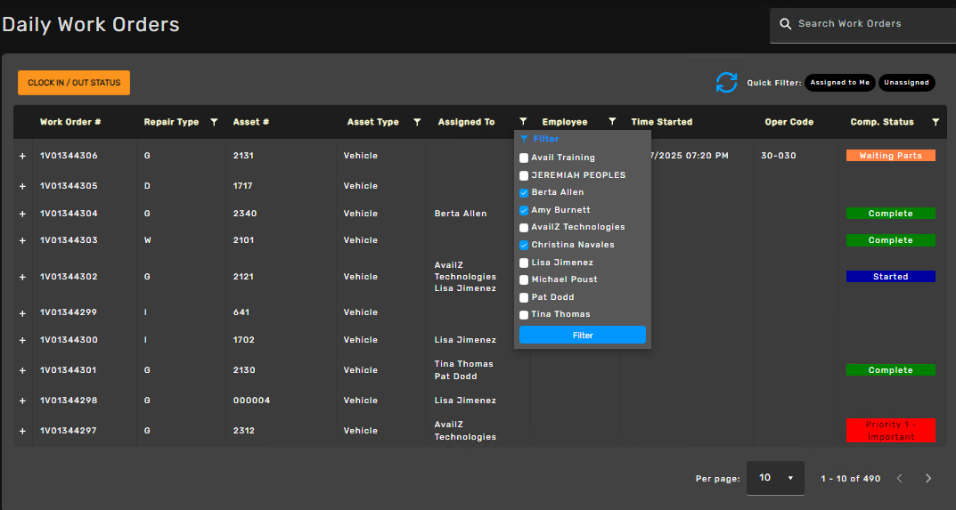Uncheck the Amy Burnett checkbox
Image resolution: width=956 pixels, height=510 pixels.
pos(524,210)
